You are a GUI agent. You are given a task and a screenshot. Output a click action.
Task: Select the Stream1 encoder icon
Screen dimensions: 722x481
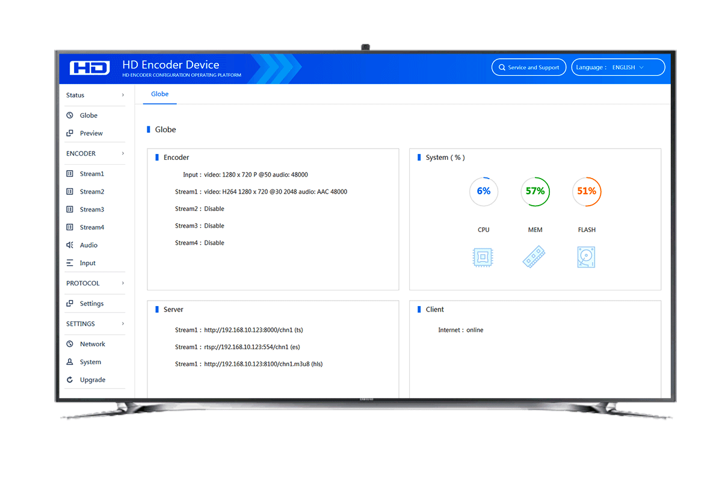click(70, 173)
